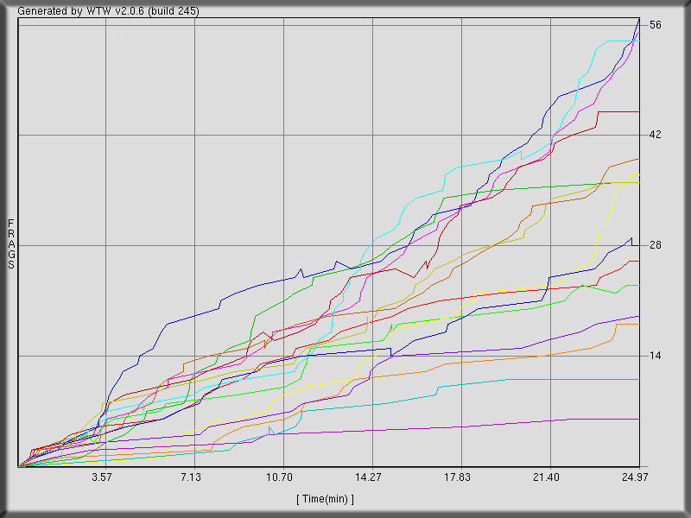Click the yellow dashed line's right end
Image resolution: width=691 pixels, height=518 pixels.
[638, 174]
